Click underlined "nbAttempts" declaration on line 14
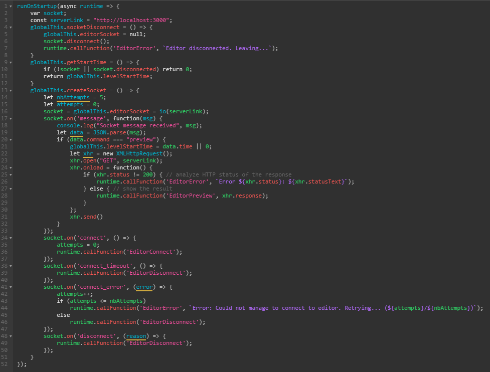This screenshot has width=490, height=372. point(73,97)
